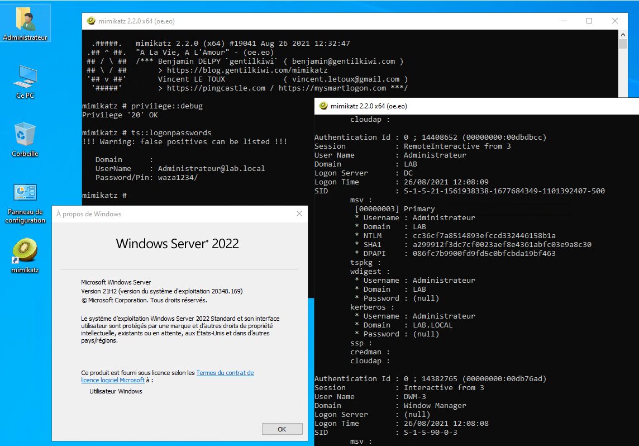This screenshot has height=446, width=639.
Task: Click the SID S-1-5-90-0-3 line
Action: (386, 433)
